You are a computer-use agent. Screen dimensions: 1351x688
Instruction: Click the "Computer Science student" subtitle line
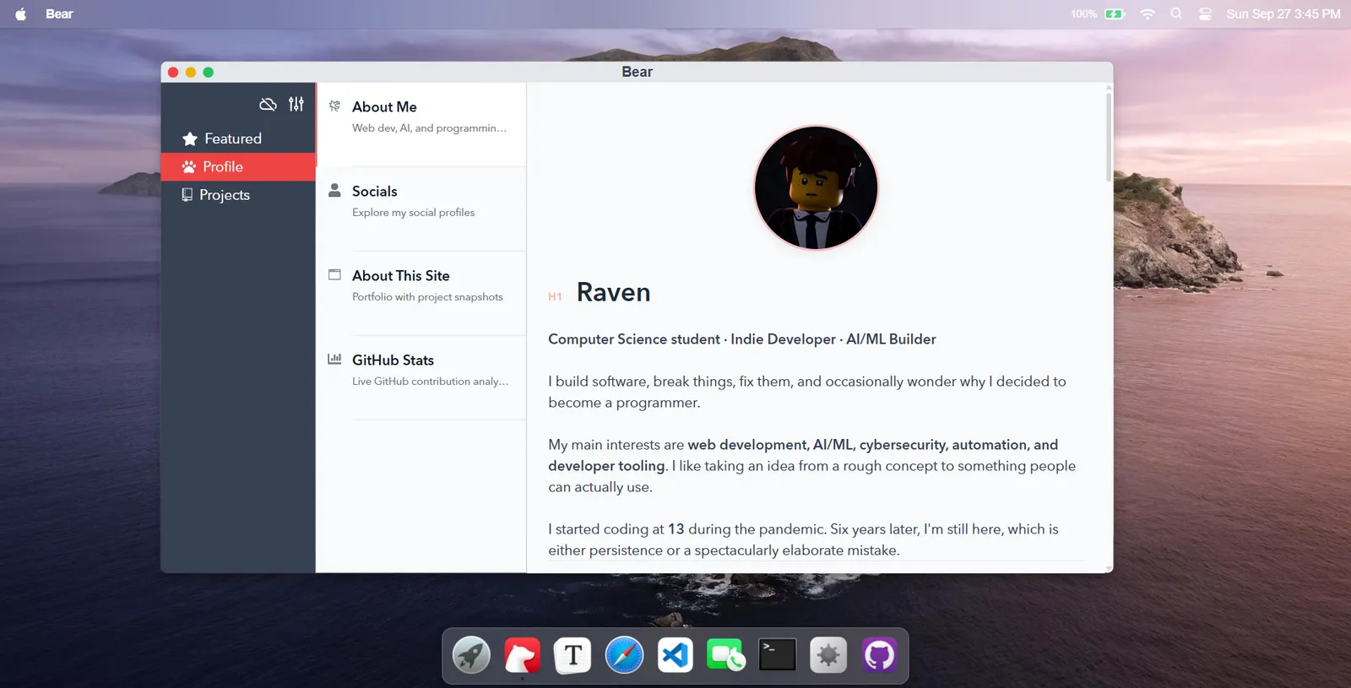pyautogui.click(x=742, y=339)
